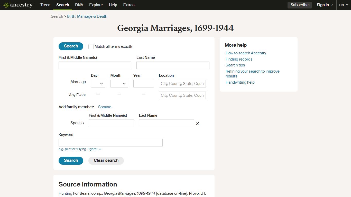Click the Search breadcrumb text
Viewport: 351px width, 197px height.
click(57, 16)
